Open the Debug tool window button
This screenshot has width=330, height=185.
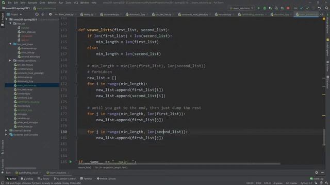[x=27, y=179]
